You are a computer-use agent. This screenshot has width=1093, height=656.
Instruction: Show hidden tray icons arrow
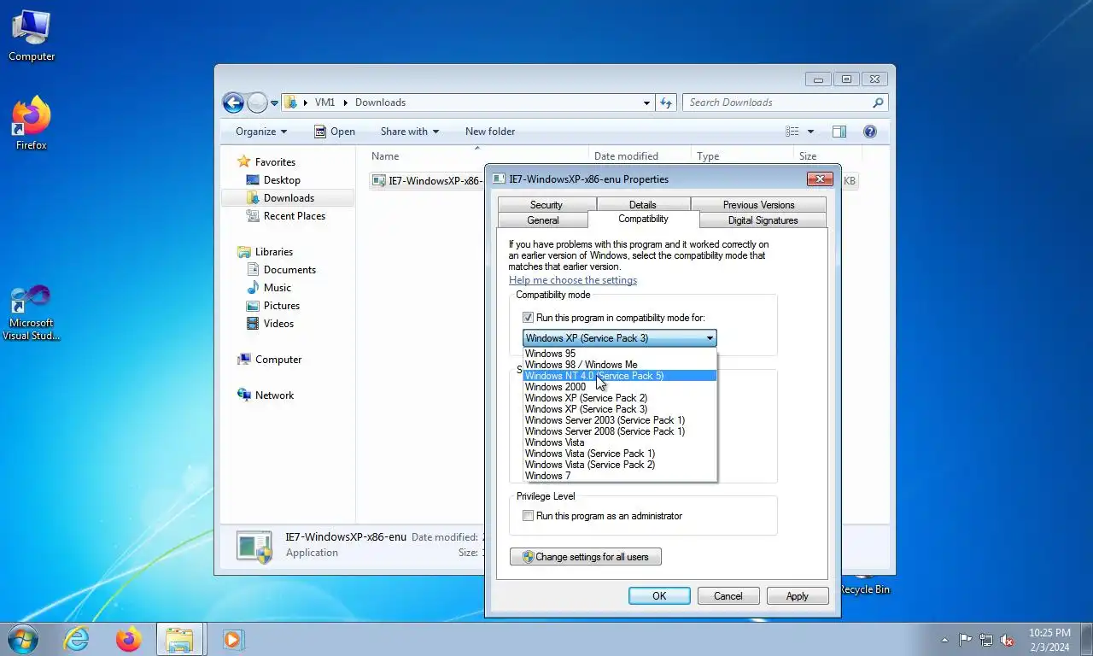(x=944, y=640)
